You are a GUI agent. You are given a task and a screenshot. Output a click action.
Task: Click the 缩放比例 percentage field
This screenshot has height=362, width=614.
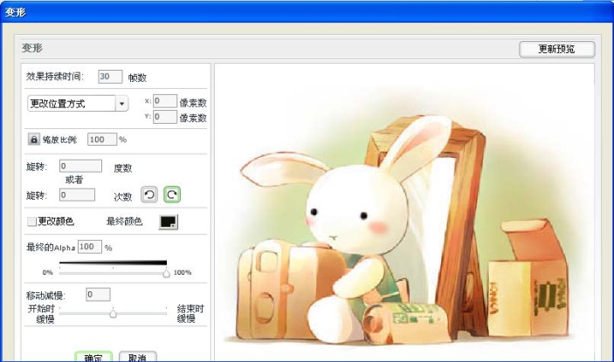[x=101, y=139]
